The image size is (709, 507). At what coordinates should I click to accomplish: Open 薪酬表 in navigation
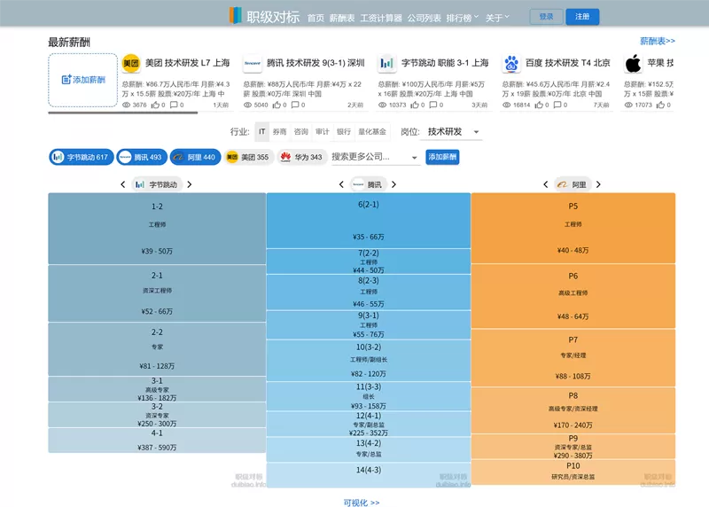342,18
